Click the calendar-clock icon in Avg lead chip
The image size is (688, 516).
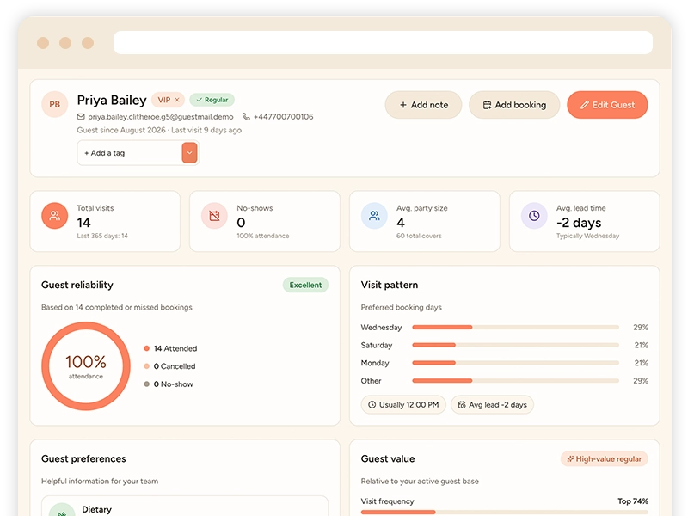(462, 405)
